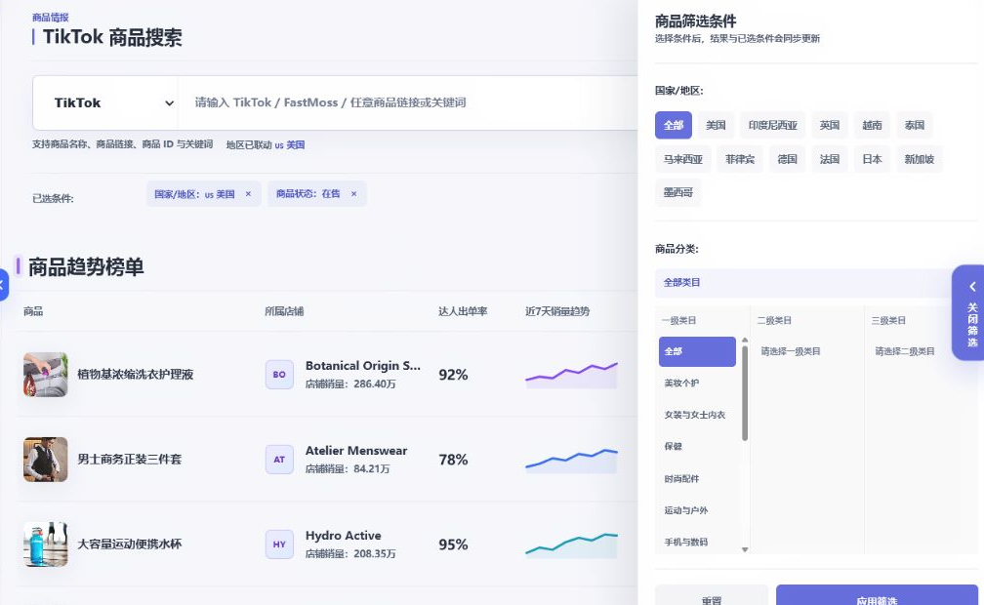Screen dimensions: 984x605
Task: Select 英国 country chip
Action: 830,126
